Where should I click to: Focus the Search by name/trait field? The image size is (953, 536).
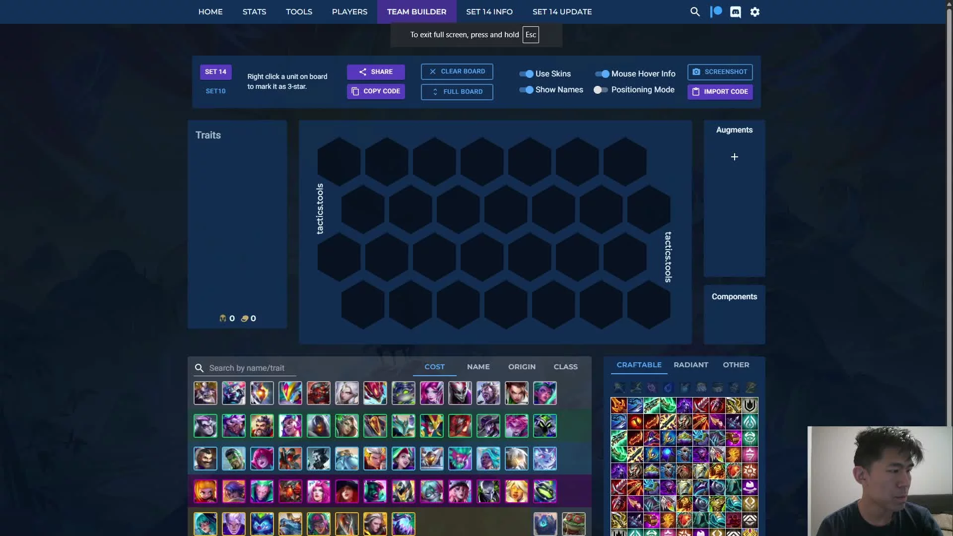[x=245, y=368]
